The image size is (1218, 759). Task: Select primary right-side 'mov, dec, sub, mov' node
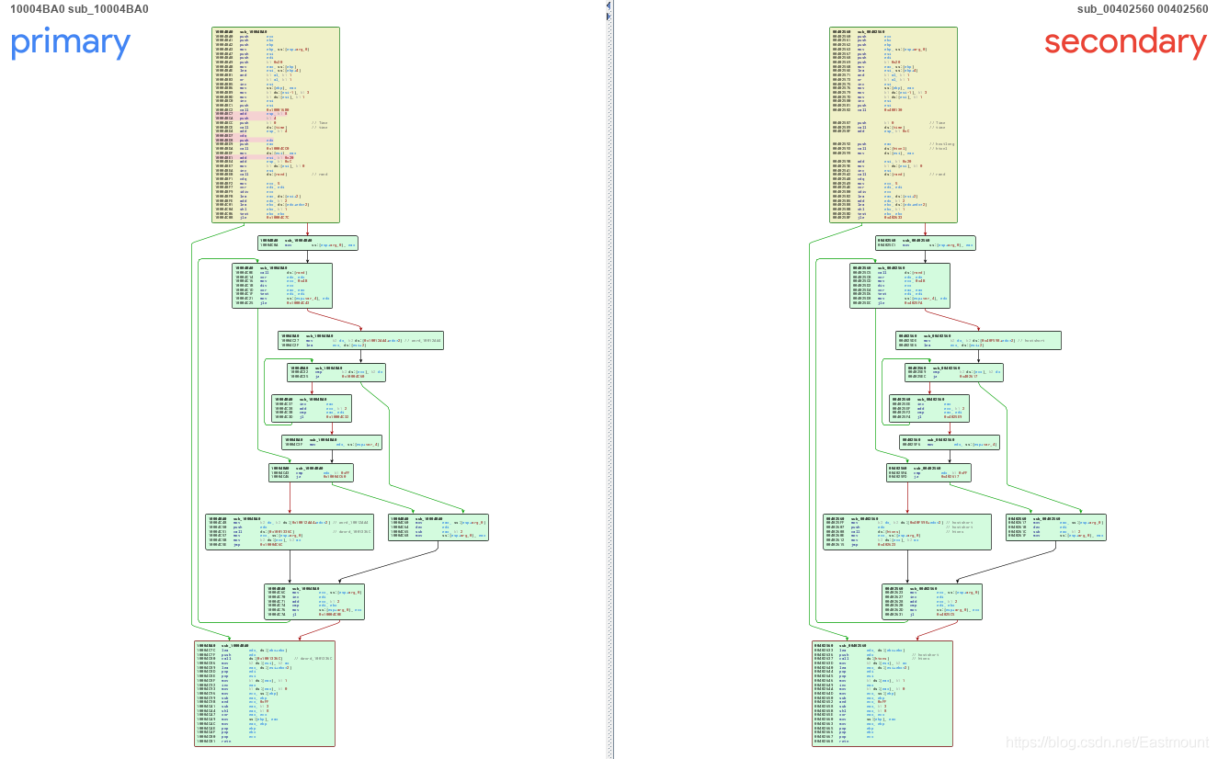438,527
